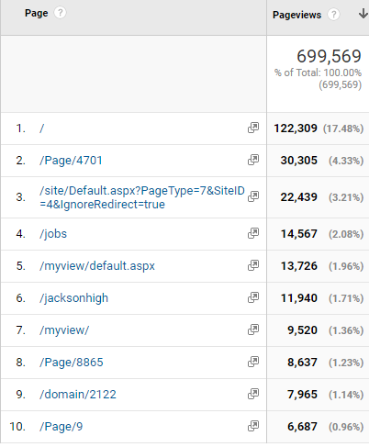The width and height of the screenshot is (369, 447).
Task: Open external link icon for /myview/default.aspx
Action: [253, 265]
